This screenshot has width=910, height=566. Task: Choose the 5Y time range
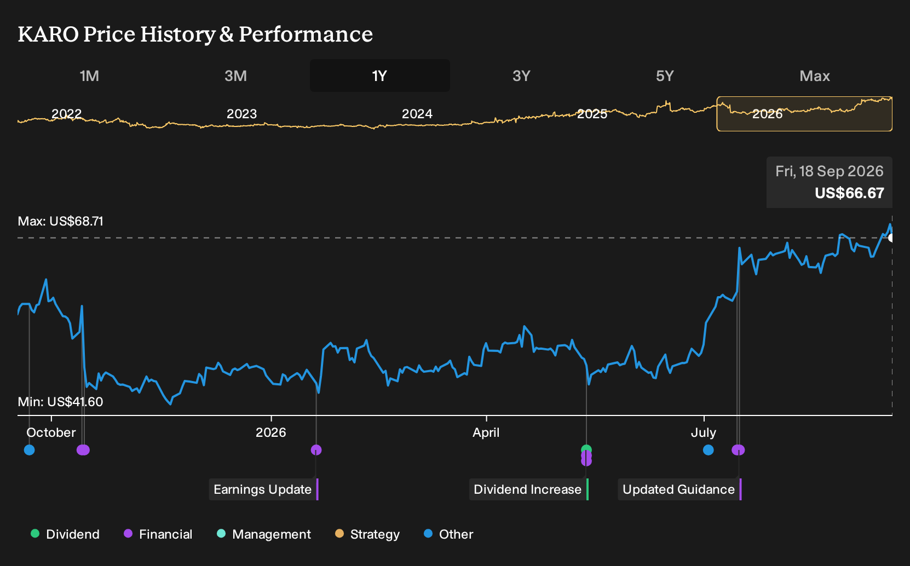(665, 76)
